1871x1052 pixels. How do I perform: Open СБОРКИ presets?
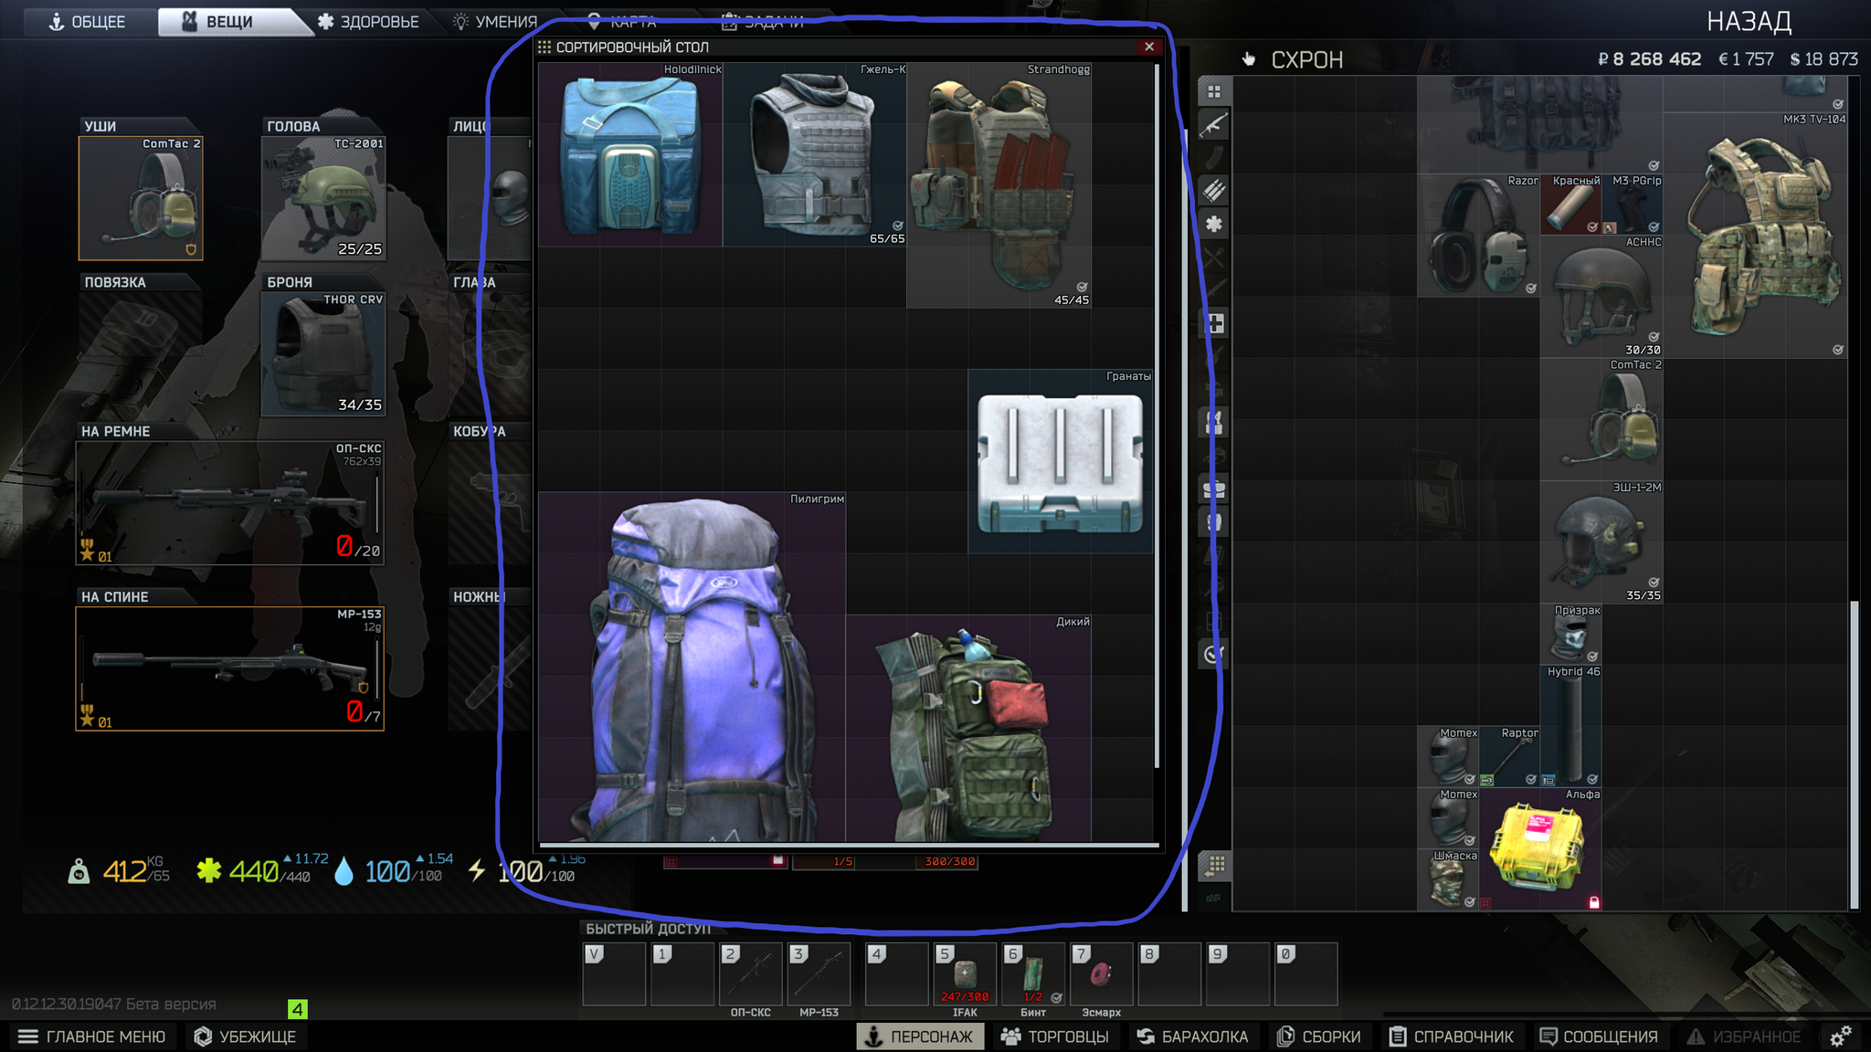pyautogui.click(x=1319, y=1036)
